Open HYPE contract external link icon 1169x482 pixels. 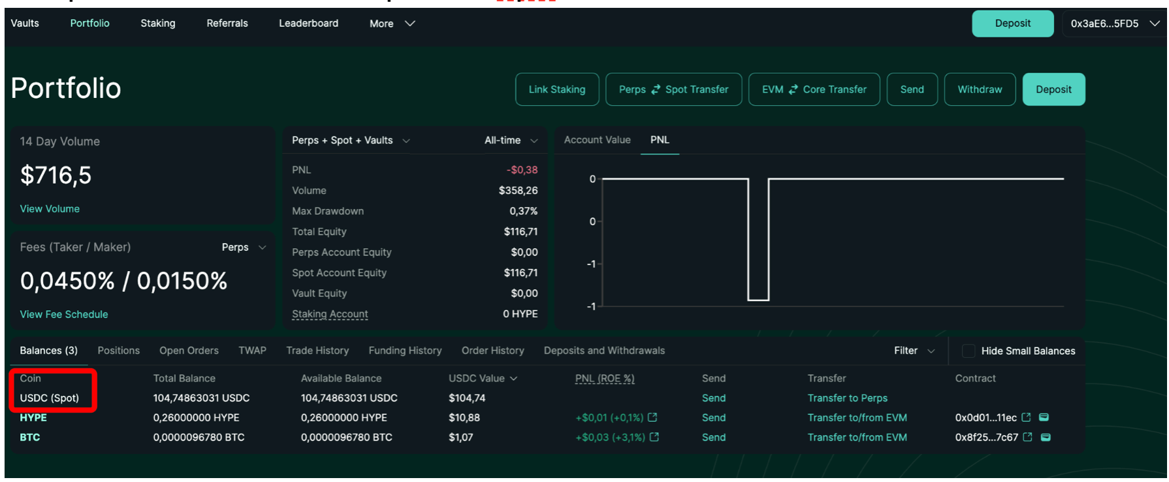click(x=1026, y=418)
